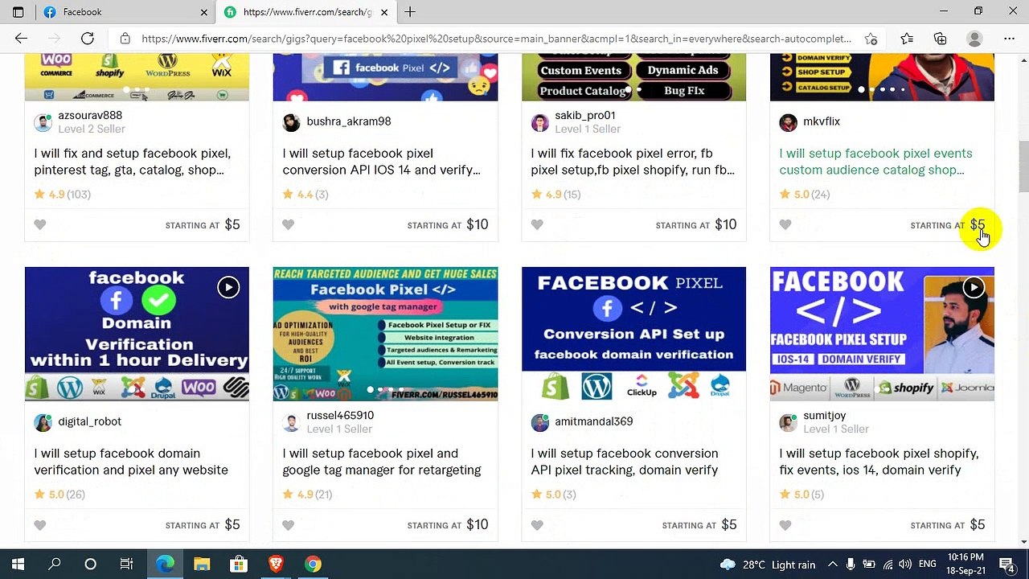Open the pixel shopify, fix events gig title
1029x579 pixels.
[x=879, y=462]
